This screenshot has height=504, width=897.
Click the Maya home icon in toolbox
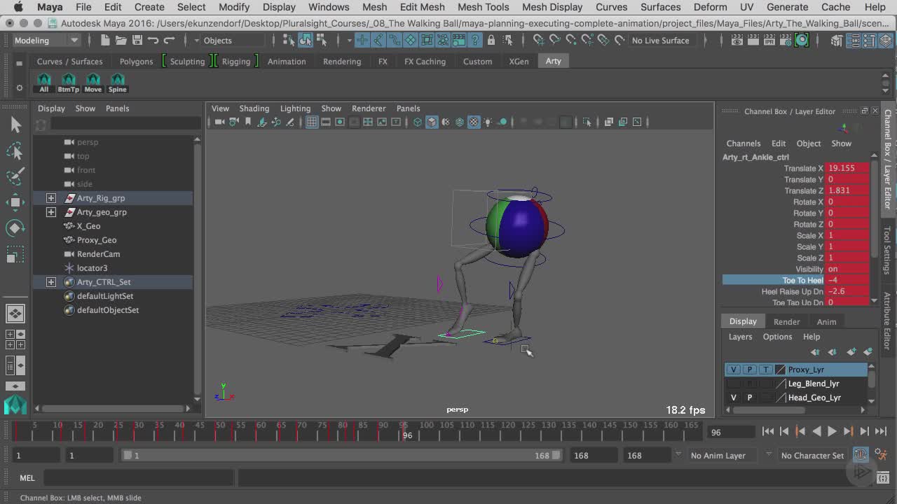15,405
